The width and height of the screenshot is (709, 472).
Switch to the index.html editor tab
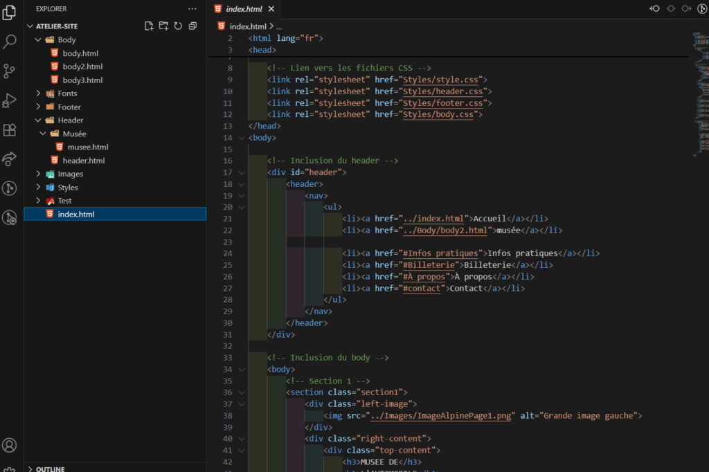[244, 9]
